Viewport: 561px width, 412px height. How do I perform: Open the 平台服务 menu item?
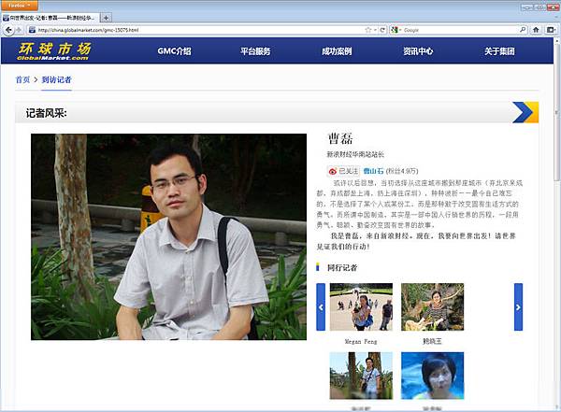(255, 51)
